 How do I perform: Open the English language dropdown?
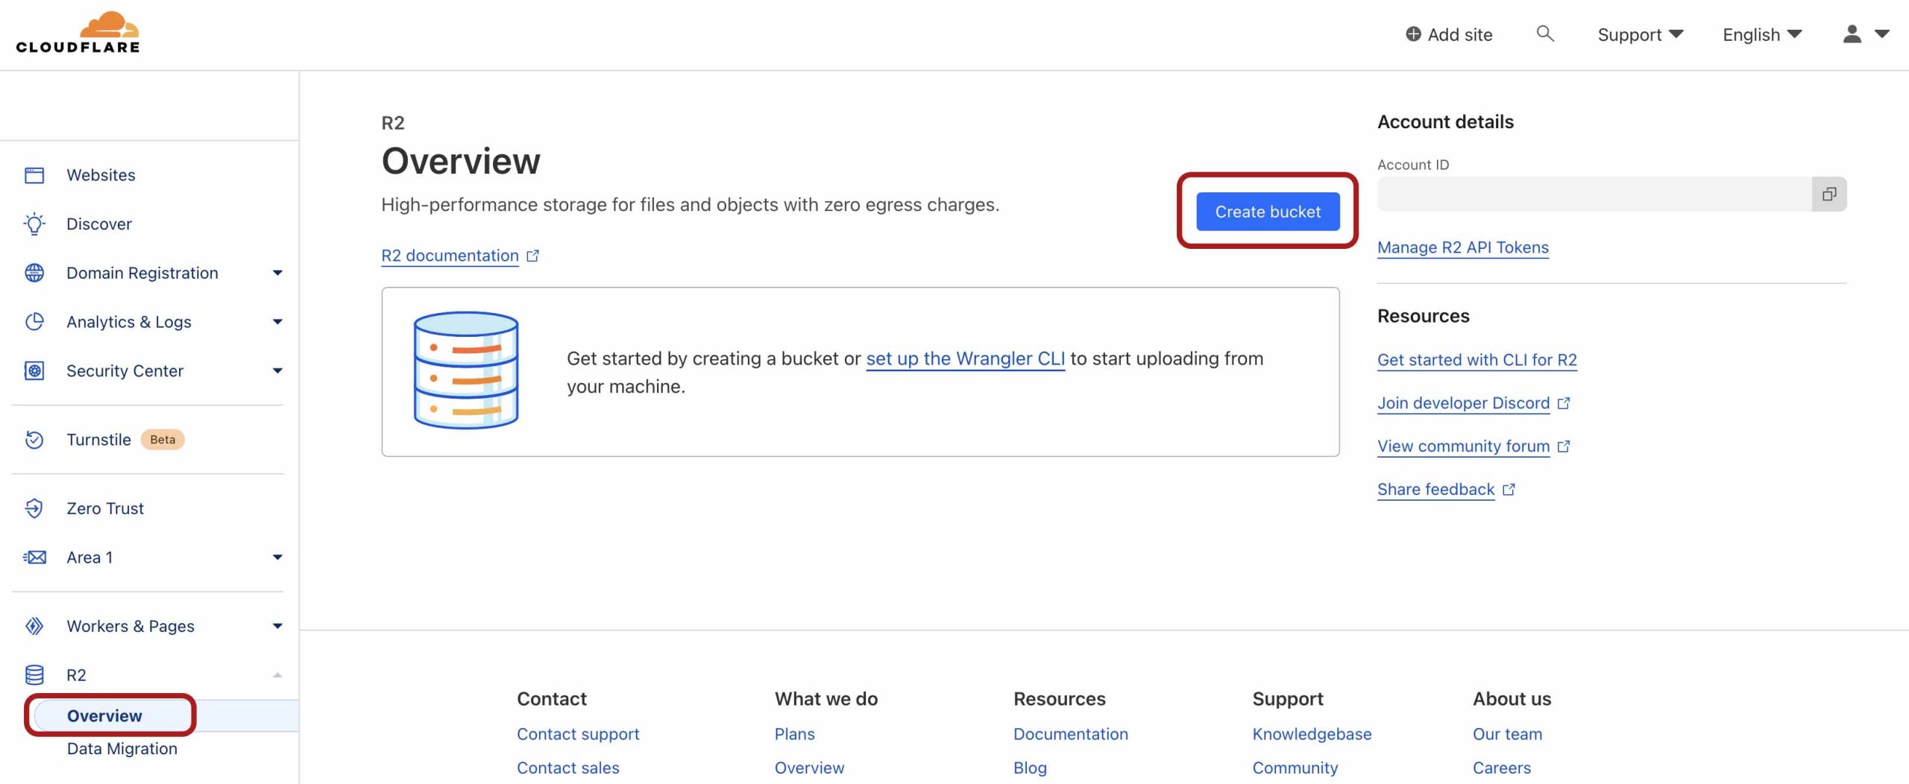pos(1761,34)
